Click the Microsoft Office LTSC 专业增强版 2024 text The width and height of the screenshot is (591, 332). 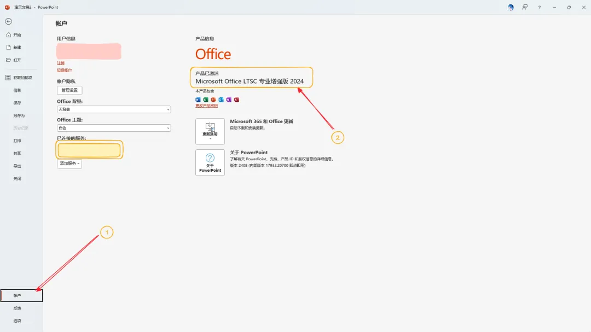[250, 81]
